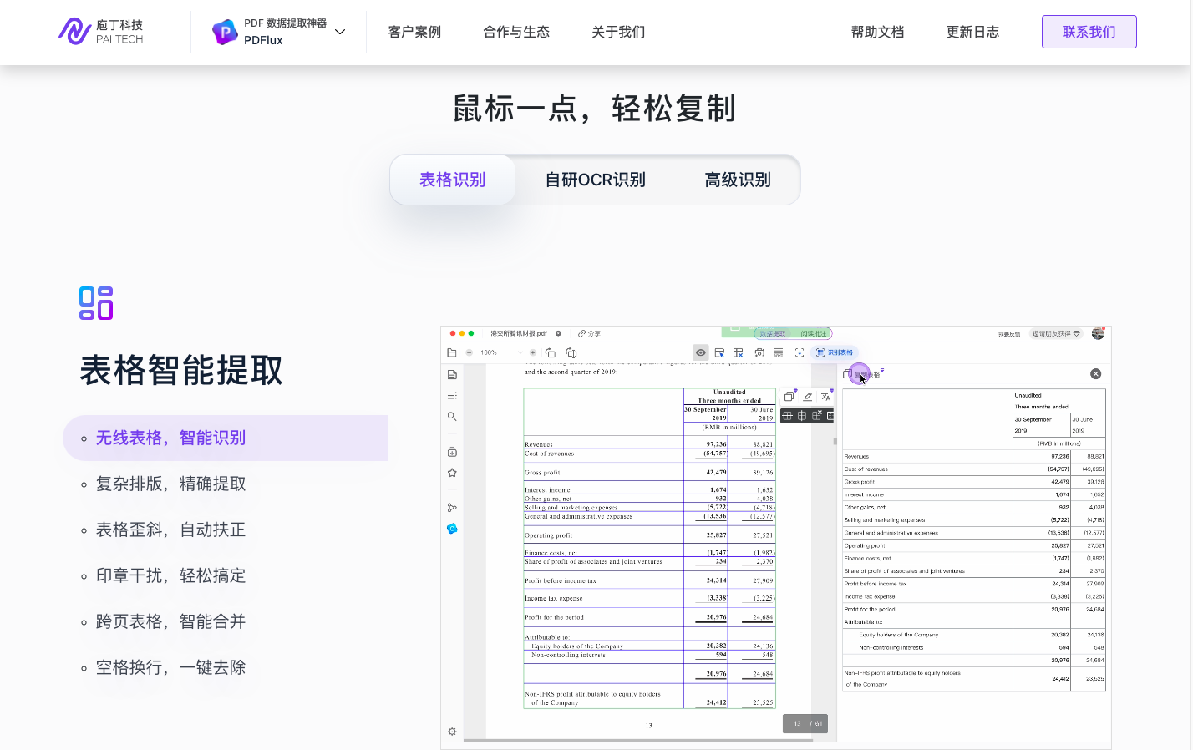Select the 无线表格，智能识别 option

[x=170, y=438]
